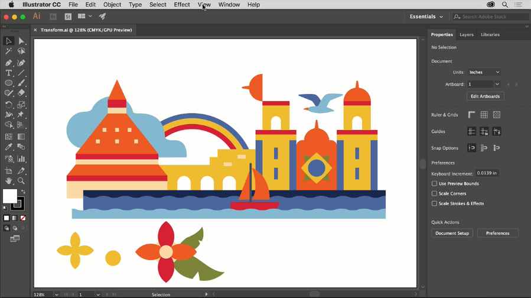Select the Curvature tool

click(21, 63)
